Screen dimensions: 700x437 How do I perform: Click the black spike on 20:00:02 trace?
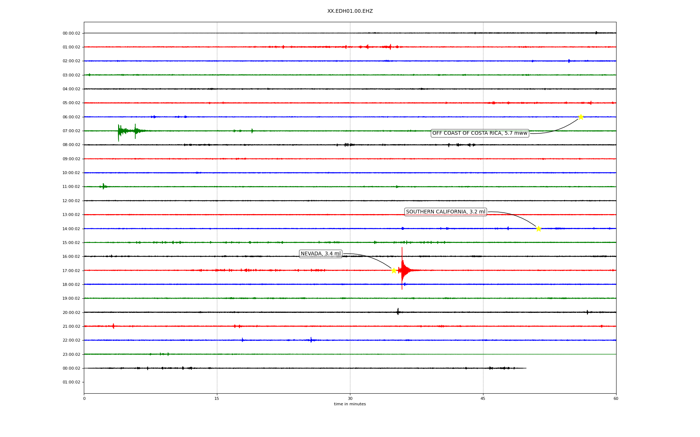click(398, 312)
